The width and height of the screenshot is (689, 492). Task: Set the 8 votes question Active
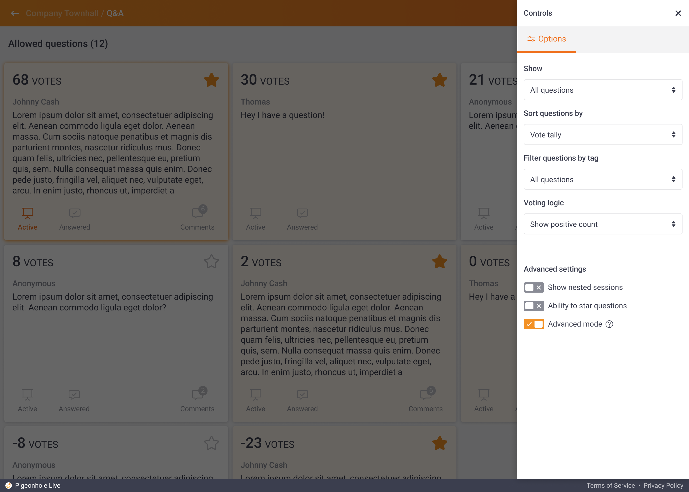click(27, 400)
